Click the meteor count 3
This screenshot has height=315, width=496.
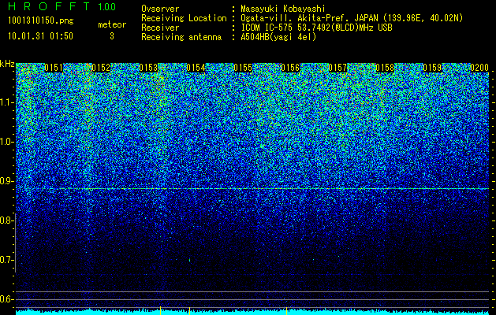point(112,36)
